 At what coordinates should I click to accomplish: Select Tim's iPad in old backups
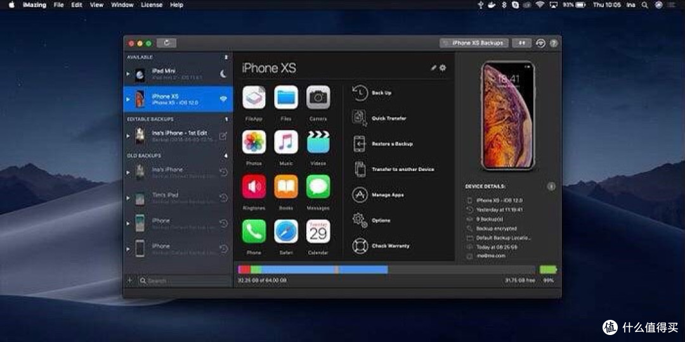pos(178,198)
